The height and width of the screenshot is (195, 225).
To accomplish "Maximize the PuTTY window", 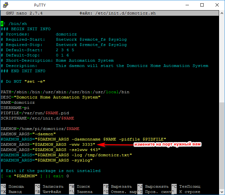I will [202, 5].
